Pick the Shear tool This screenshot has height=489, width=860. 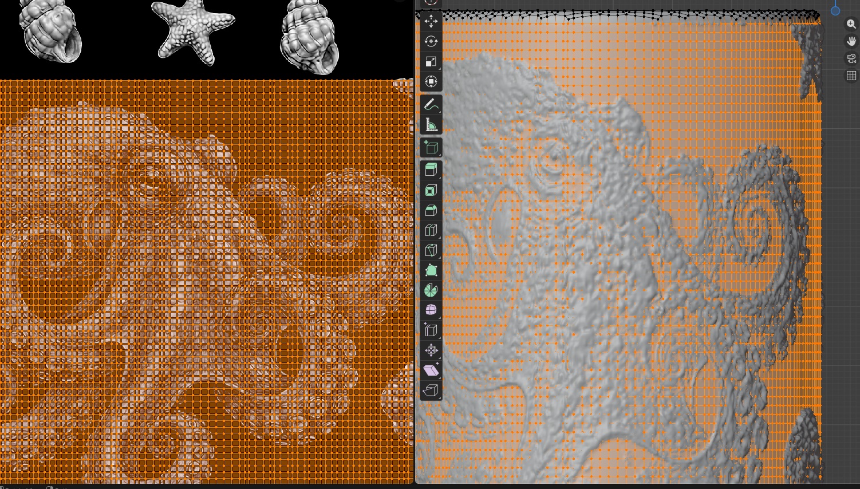[431, 370]
